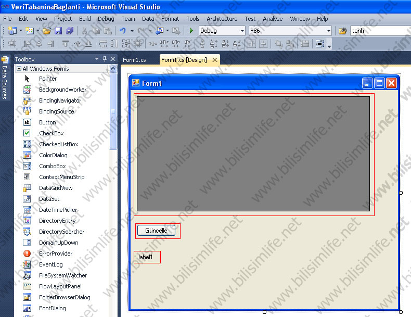Select CheckedListBox in the Toolbox
Viewport: 411px width, 317px height.
(59, 144)
